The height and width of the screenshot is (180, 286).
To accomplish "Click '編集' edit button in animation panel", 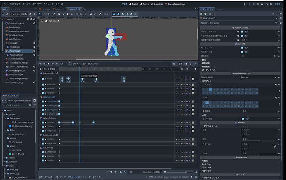I will (180, 64).
